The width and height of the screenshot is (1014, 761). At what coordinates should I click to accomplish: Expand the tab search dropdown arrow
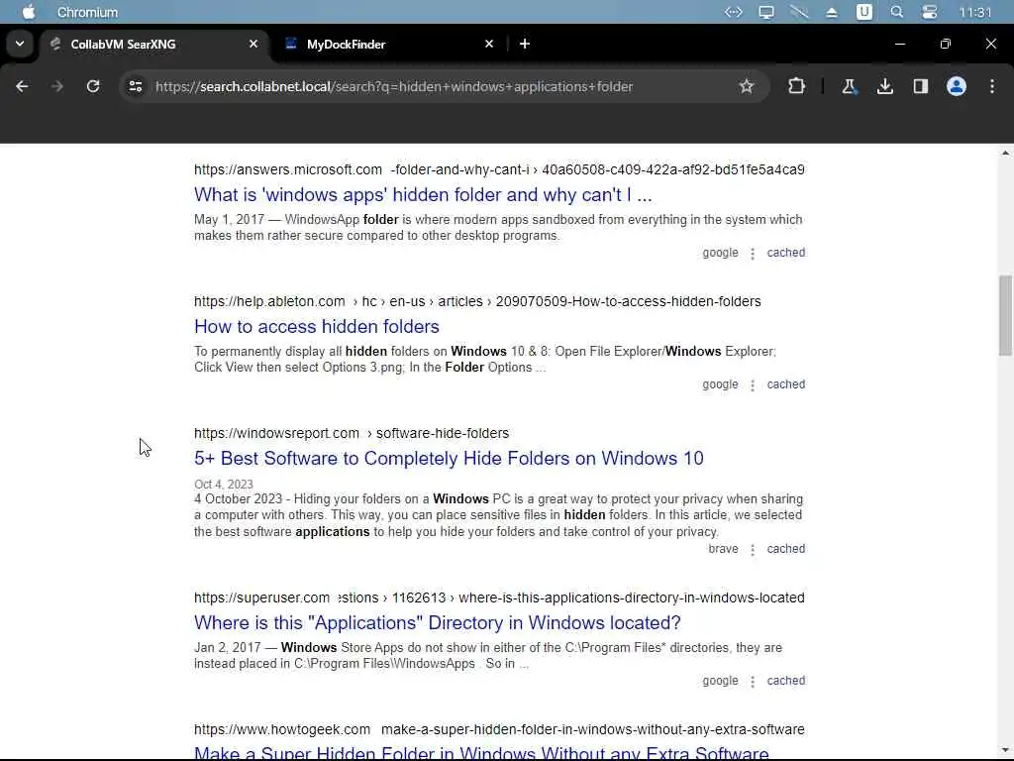(20, 44)
